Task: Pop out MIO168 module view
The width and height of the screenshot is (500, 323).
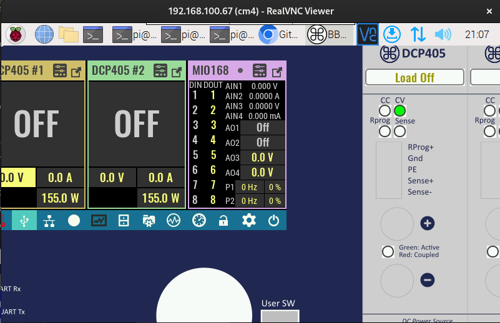Action: [x=277, y=71]
